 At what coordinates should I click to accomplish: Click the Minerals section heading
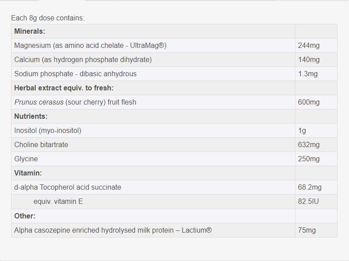30,31
